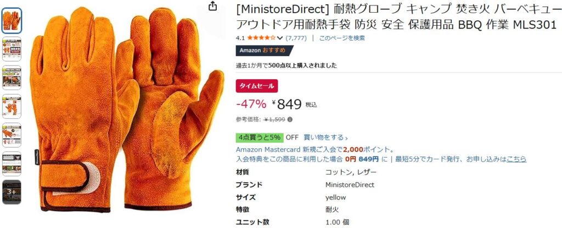This screenshot has height=228, width=562.
Task: Select the second product thumbnail
Action: (12, 49)
